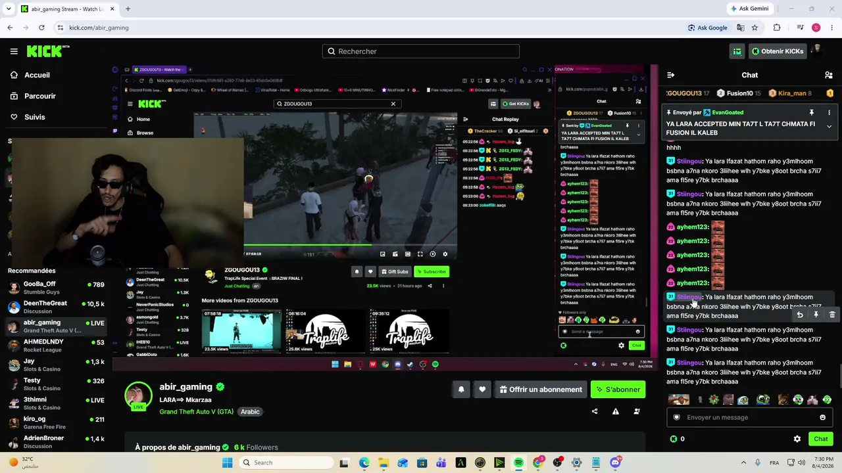The height and width of the screenshot is (473, 842).
Task: Open Testy Slots & Casino channel
Action: point(56,384)
